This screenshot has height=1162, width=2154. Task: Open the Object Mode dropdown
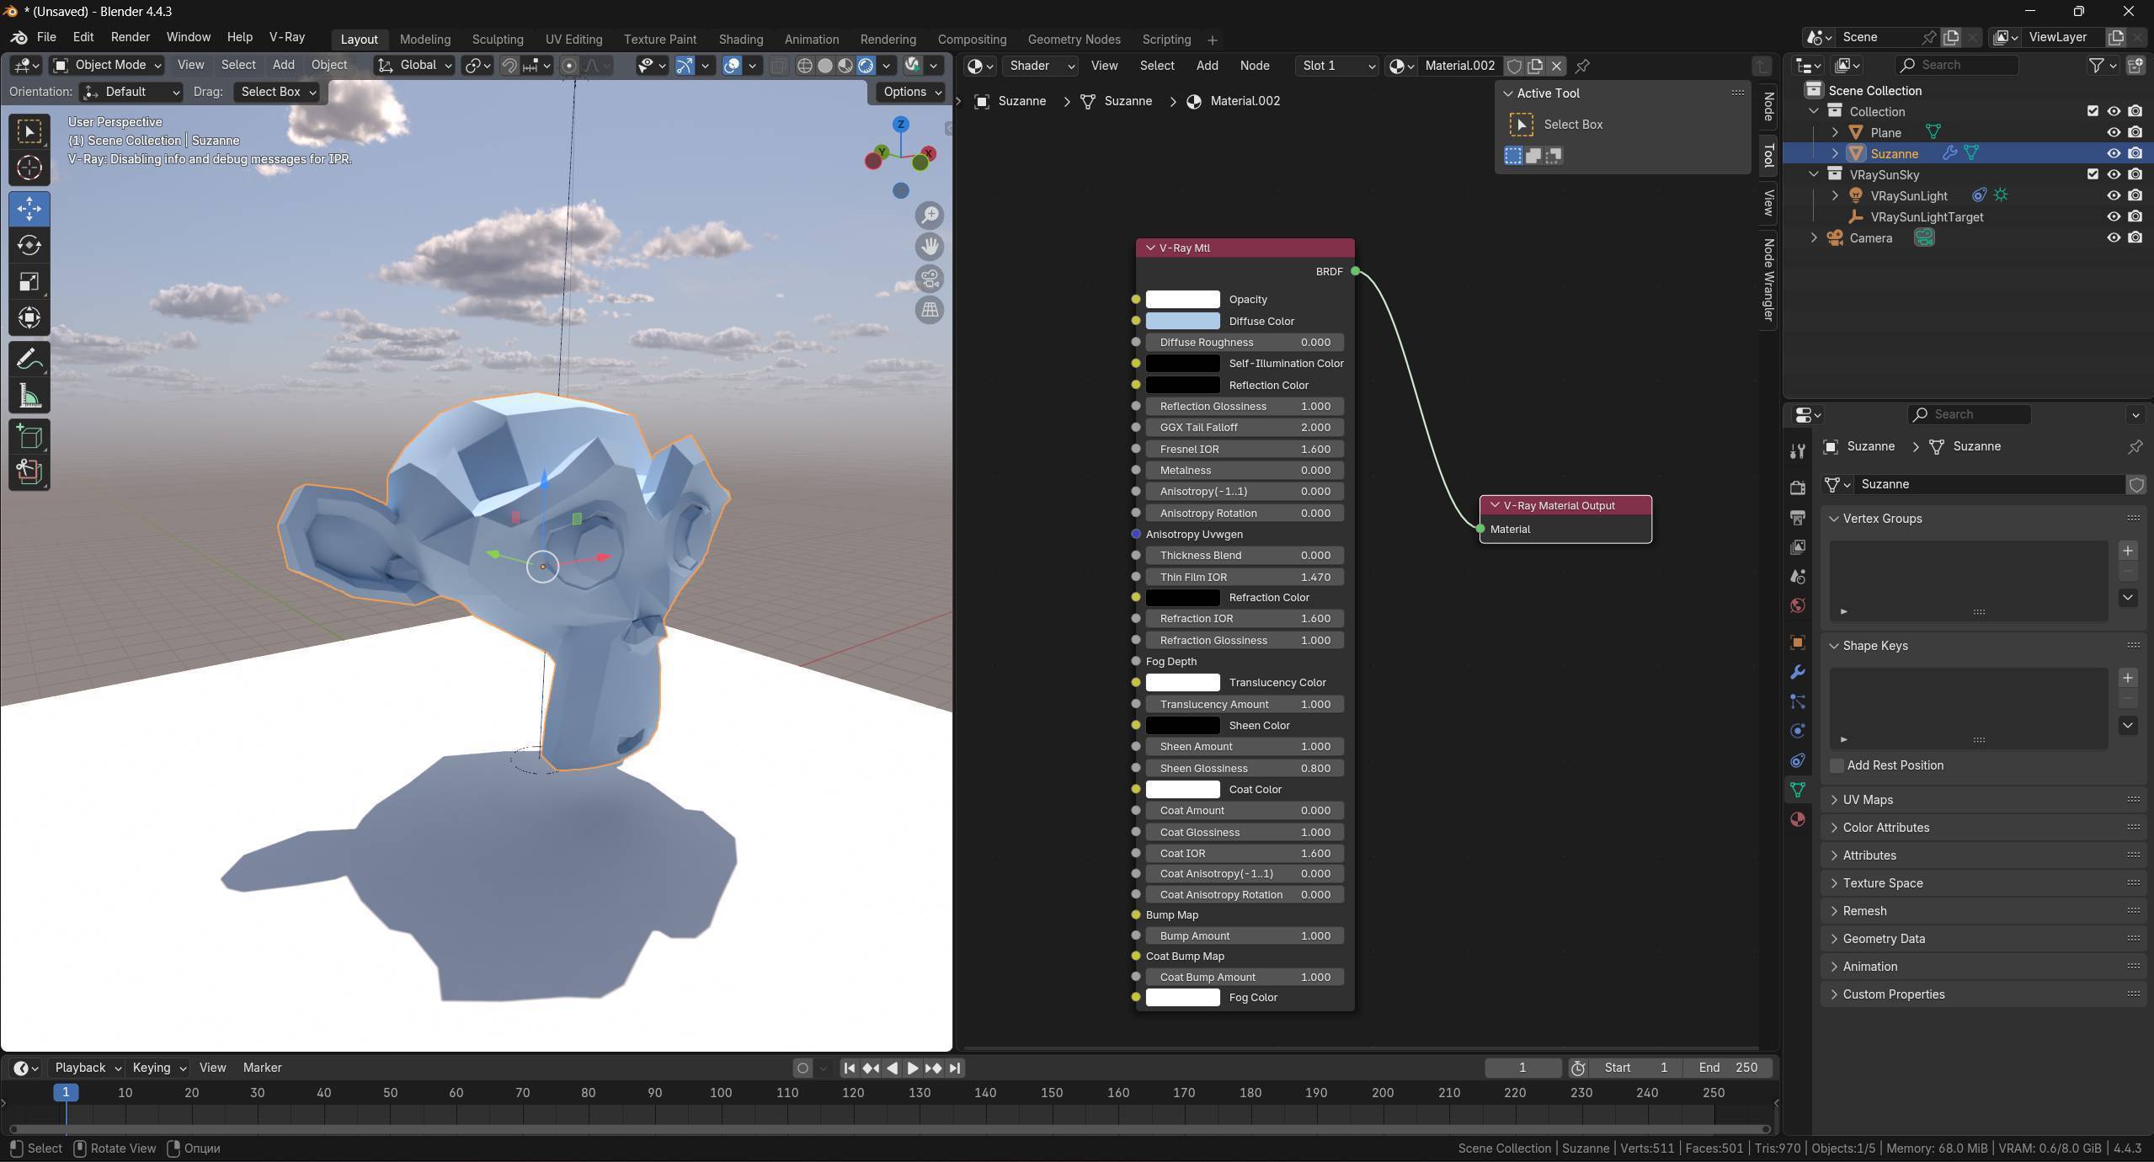pos(106,65)
